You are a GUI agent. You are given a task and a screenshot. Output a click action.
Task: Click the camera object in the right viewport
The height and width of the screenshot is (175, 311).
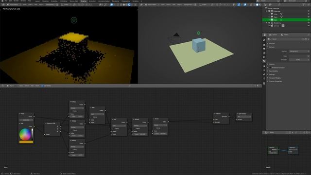pyautogui.click(x=175, y=37)
